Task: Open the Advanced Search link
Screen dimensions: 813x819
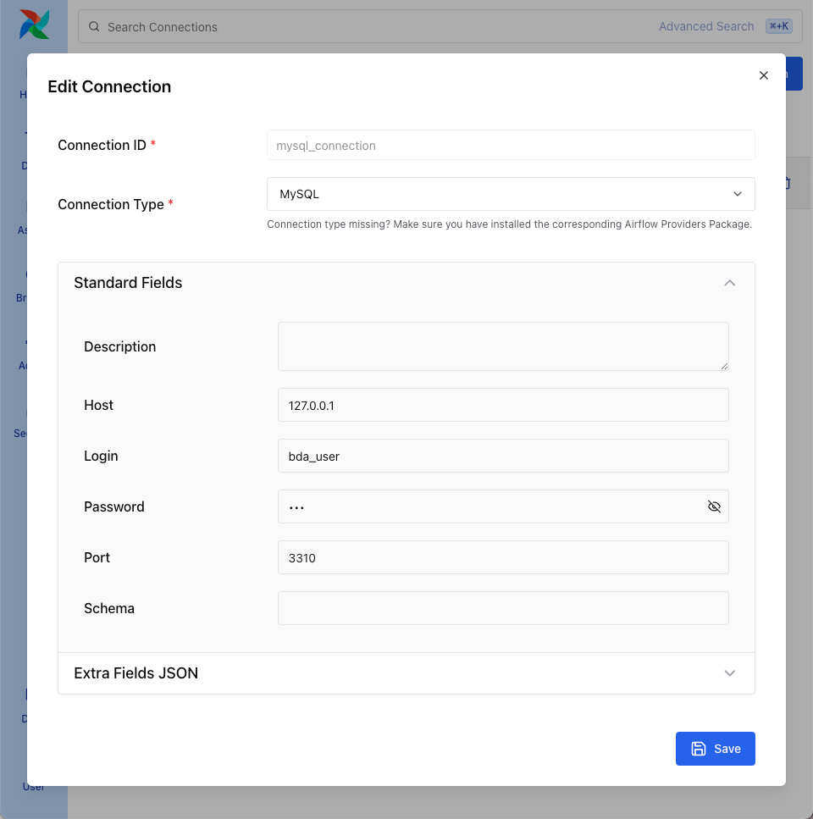Action: tap(706, 26)
